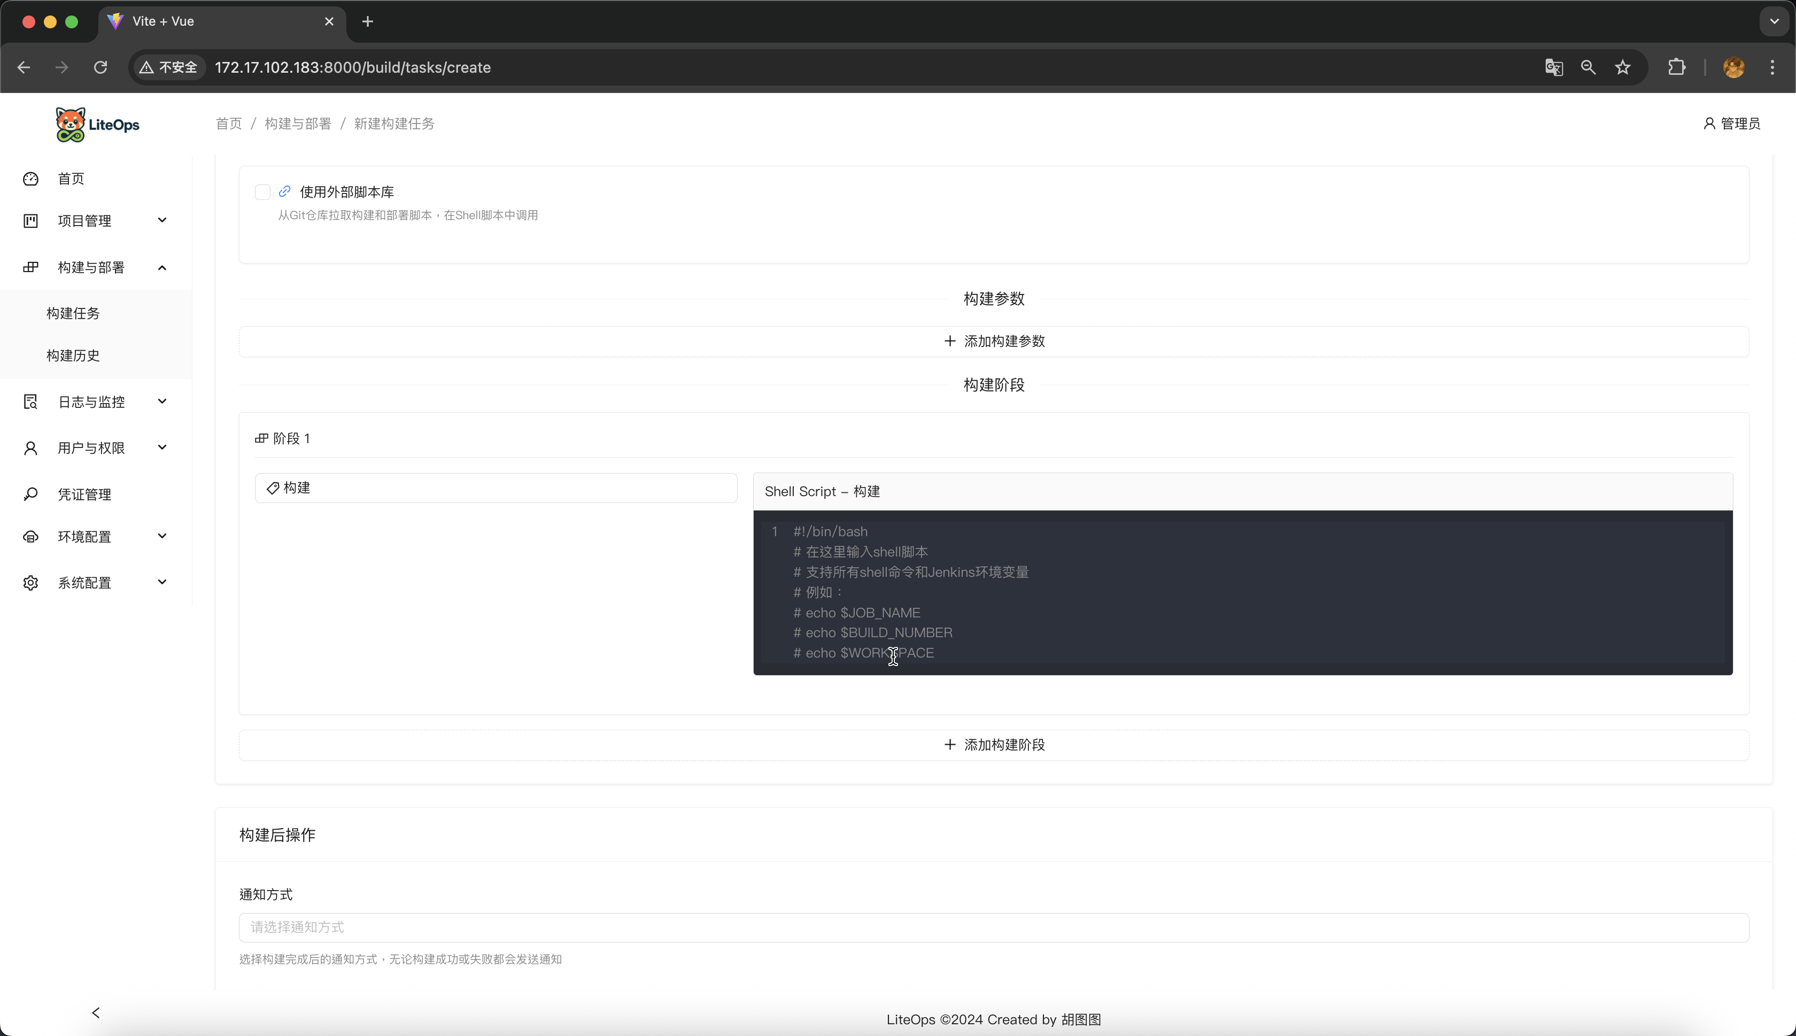Image resolution: width=1796 pixels, height=1036 pixels.
Task: Click the plus icon beside 添加构建参数
Action: tap(949, 341)
